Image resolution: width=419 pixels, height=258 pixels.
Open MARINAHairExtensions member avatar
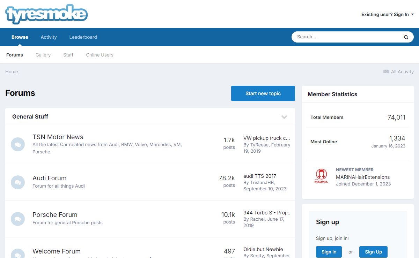(321, 176)
